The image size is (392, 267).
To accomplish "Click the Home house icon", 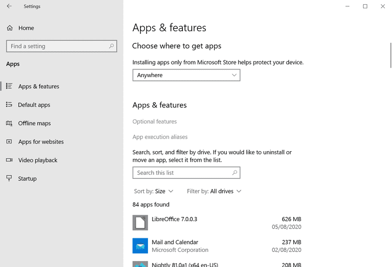I will (x=10, y=28).
